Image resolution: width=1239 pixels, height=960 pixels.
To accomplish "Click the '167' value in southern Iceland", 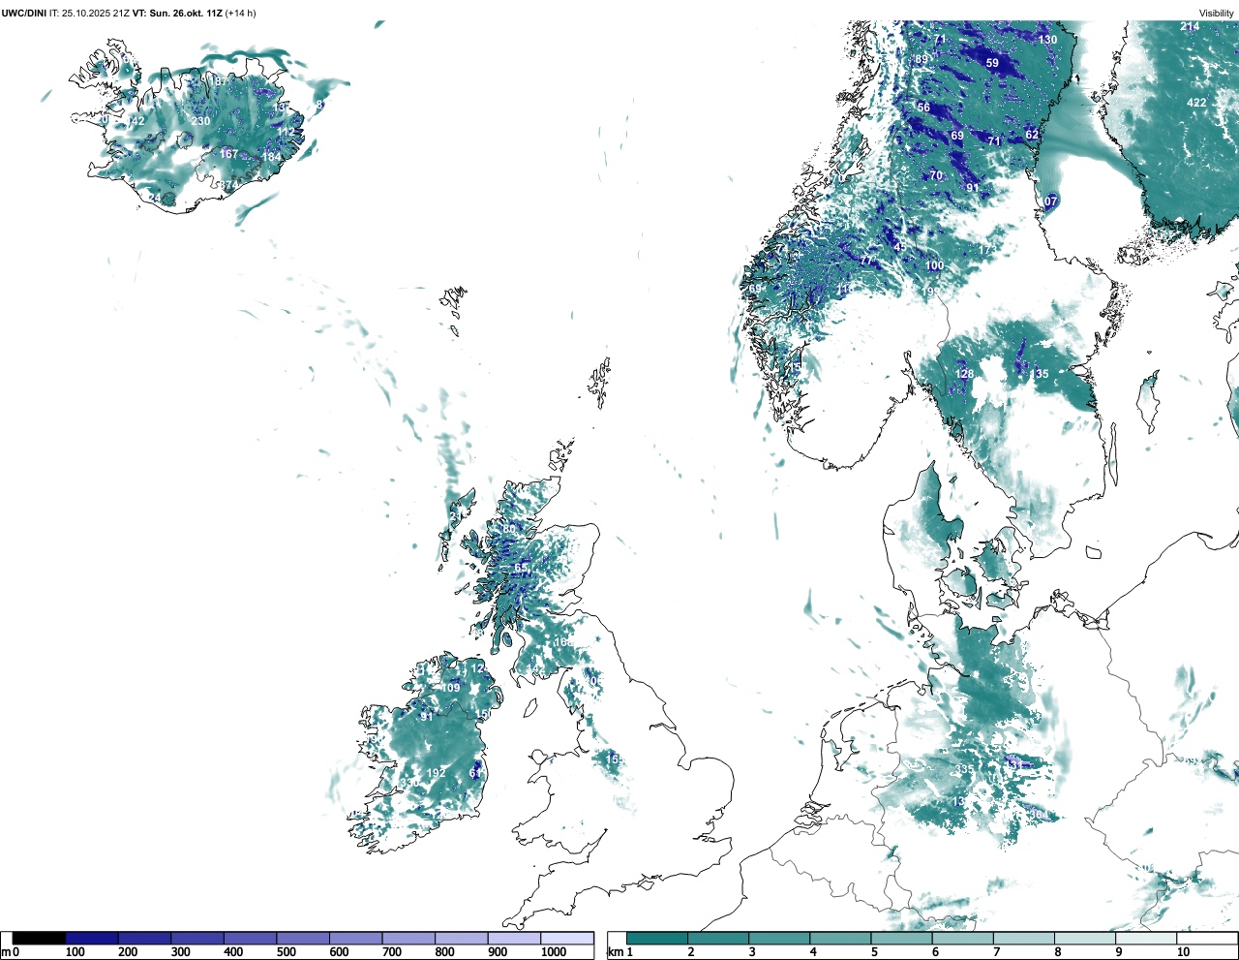I will click(x=228, y=154).
